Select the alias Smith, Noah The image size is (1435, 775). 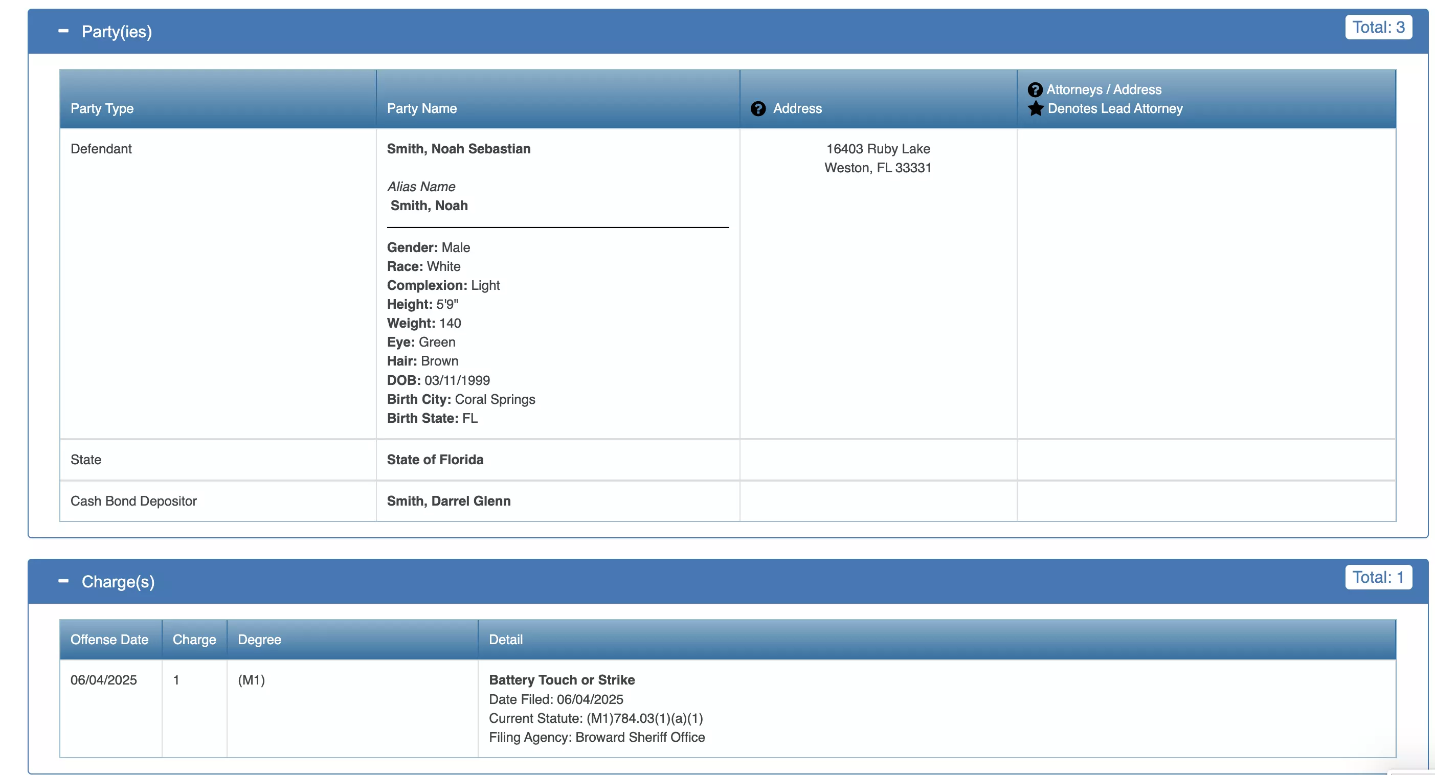[x=429, y=206]
